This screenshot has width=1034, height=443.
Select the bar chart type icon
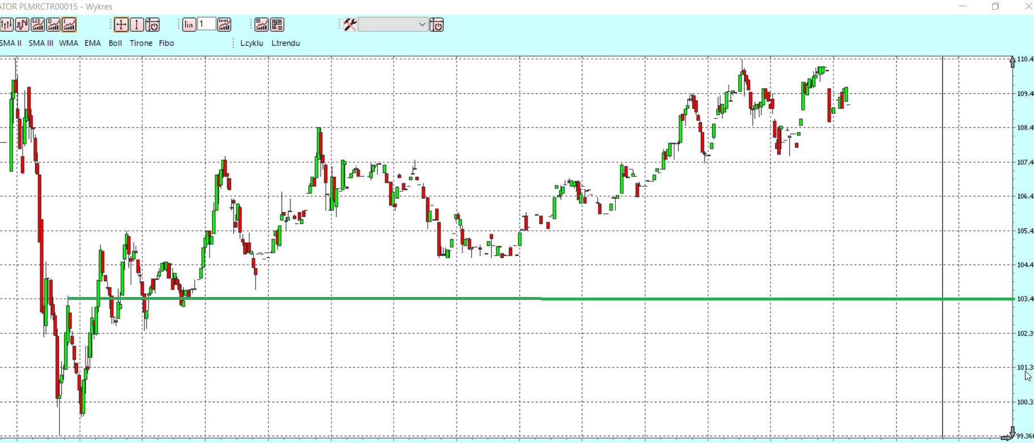pyautogui.click(x=6, y=24)
